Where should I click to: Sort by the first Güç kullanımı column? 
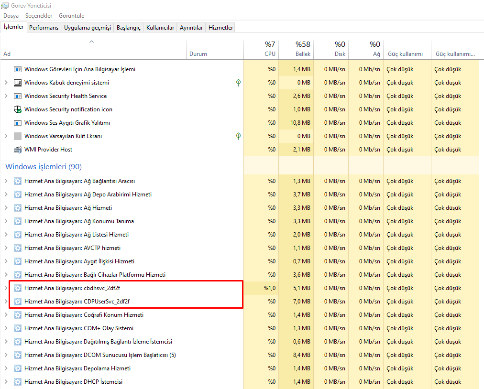[x=407, y=49]
